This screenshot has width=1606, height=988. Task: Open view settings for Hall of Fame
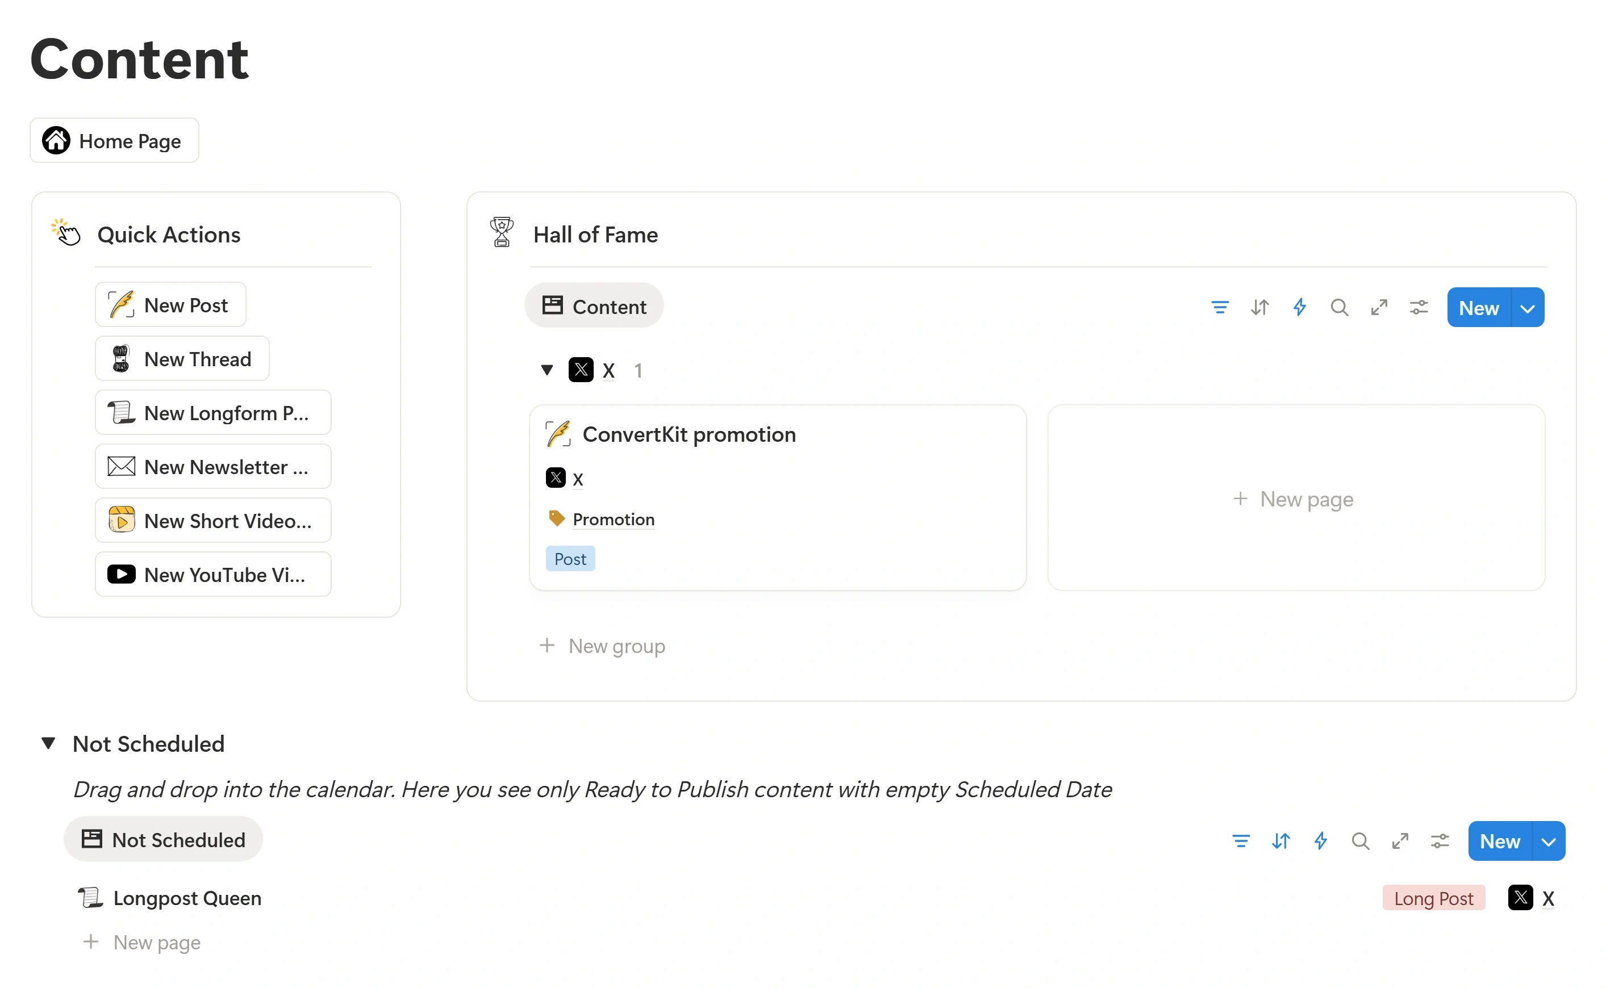click(x=1419, y=307)
